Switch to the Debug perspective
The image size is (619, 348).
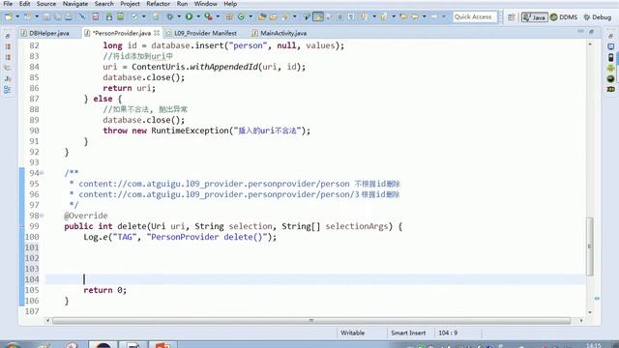click(598, 17)
